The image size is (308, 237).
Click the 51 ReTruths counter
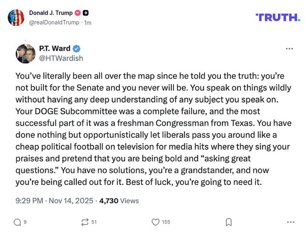(x=93, y=221)
